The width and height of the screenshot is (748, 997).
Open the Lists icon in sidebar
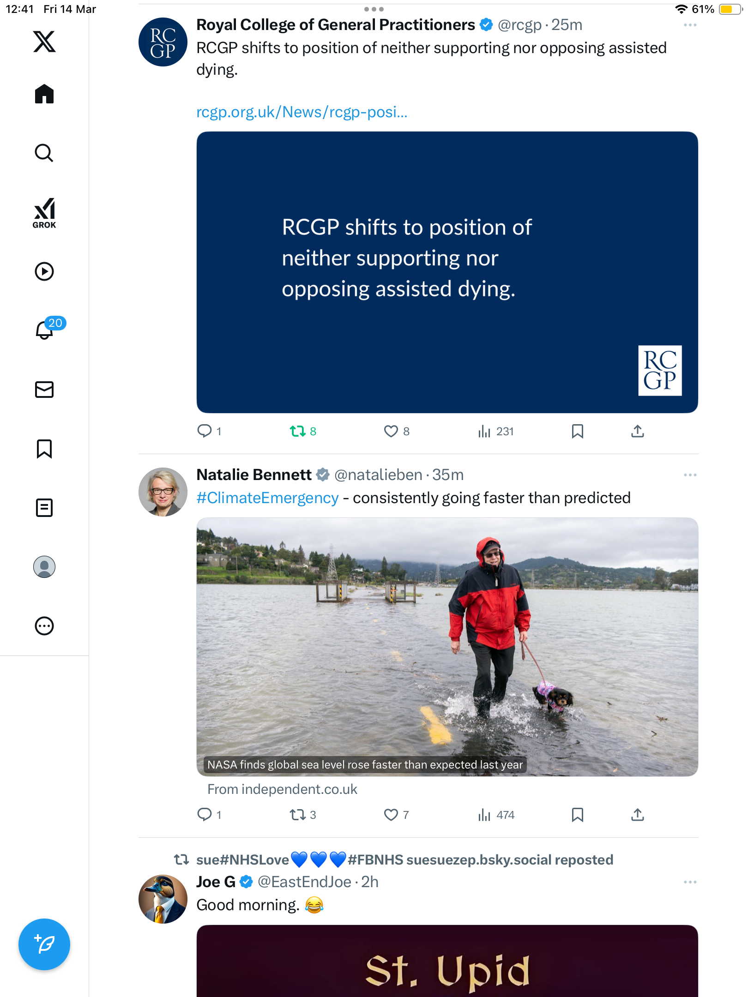click(x=44, y=508)
